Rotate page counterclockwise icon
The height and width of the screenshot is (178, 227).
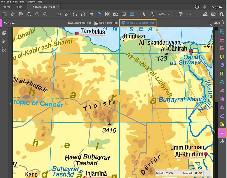click(x=83, y=14)
